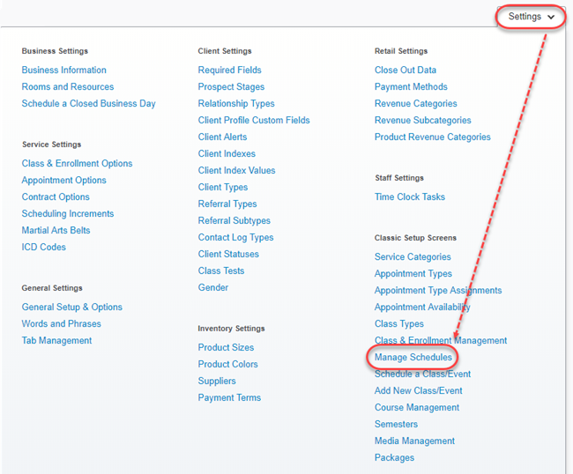
Task: Go to Product Revenue Categories
Action: click(432, 137)
